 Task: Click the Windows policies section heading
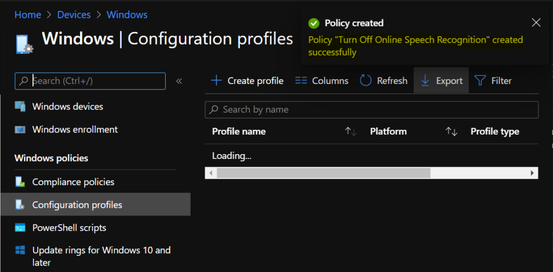click(51, 158)
